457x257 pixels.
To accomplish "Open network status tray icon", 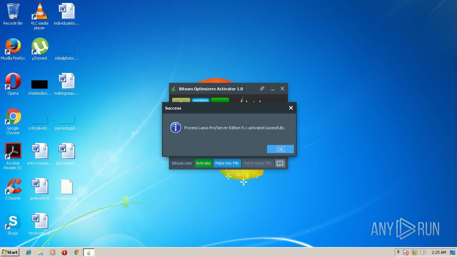I will coord(415,252).
